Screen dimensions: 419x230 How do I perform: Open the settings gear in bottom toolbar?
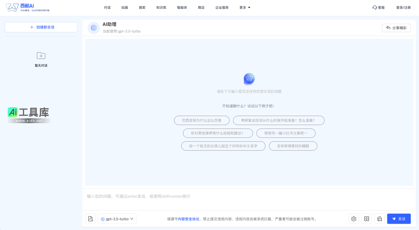tap(354, 218)
